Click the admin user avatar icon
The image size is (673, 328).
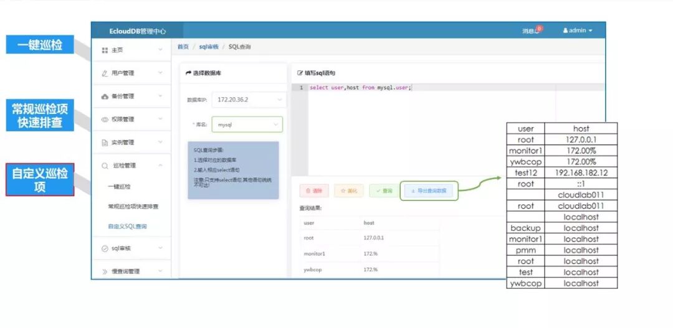(x=565, y=30)
